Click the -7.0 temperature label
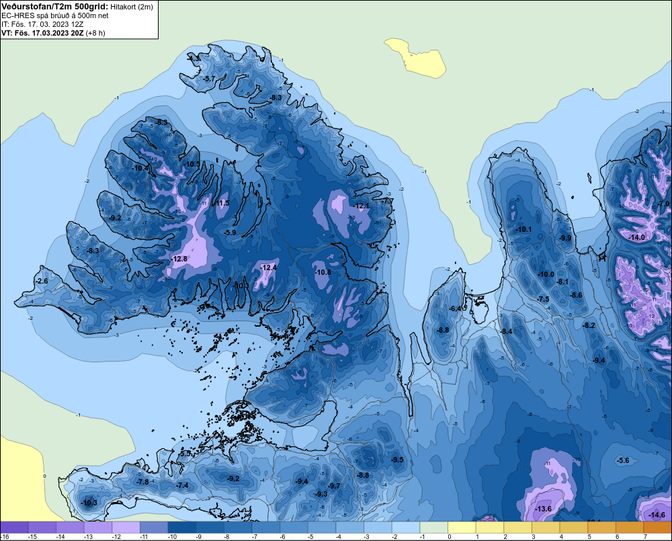Screen dimensions: 672x541 tap(664, 204)
